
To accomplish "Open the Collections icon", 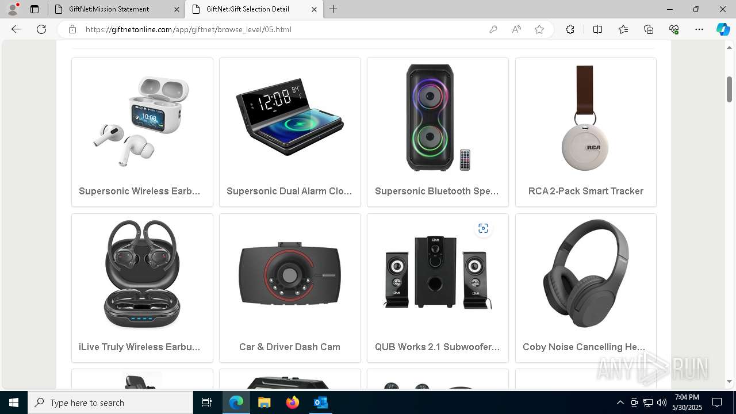I will point(649,29).
